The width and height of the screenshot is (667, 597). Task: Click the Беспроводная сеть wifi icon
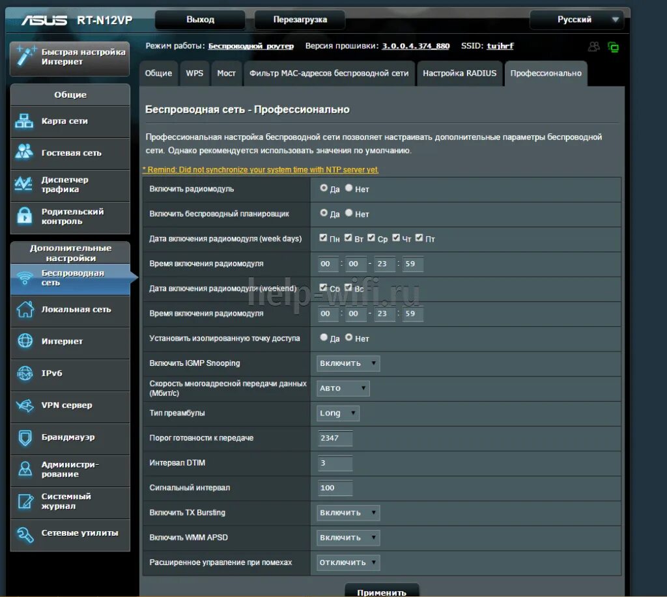[x=24, y=277]
